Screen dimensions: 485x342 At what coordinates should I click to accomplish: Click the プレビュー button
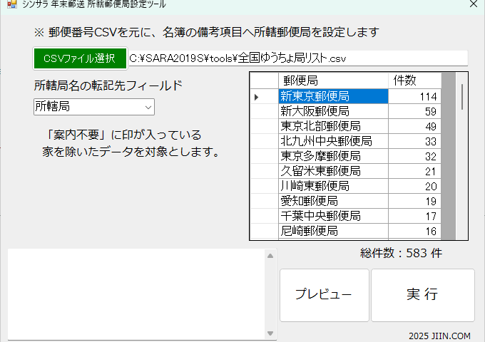tap(324, 294)
